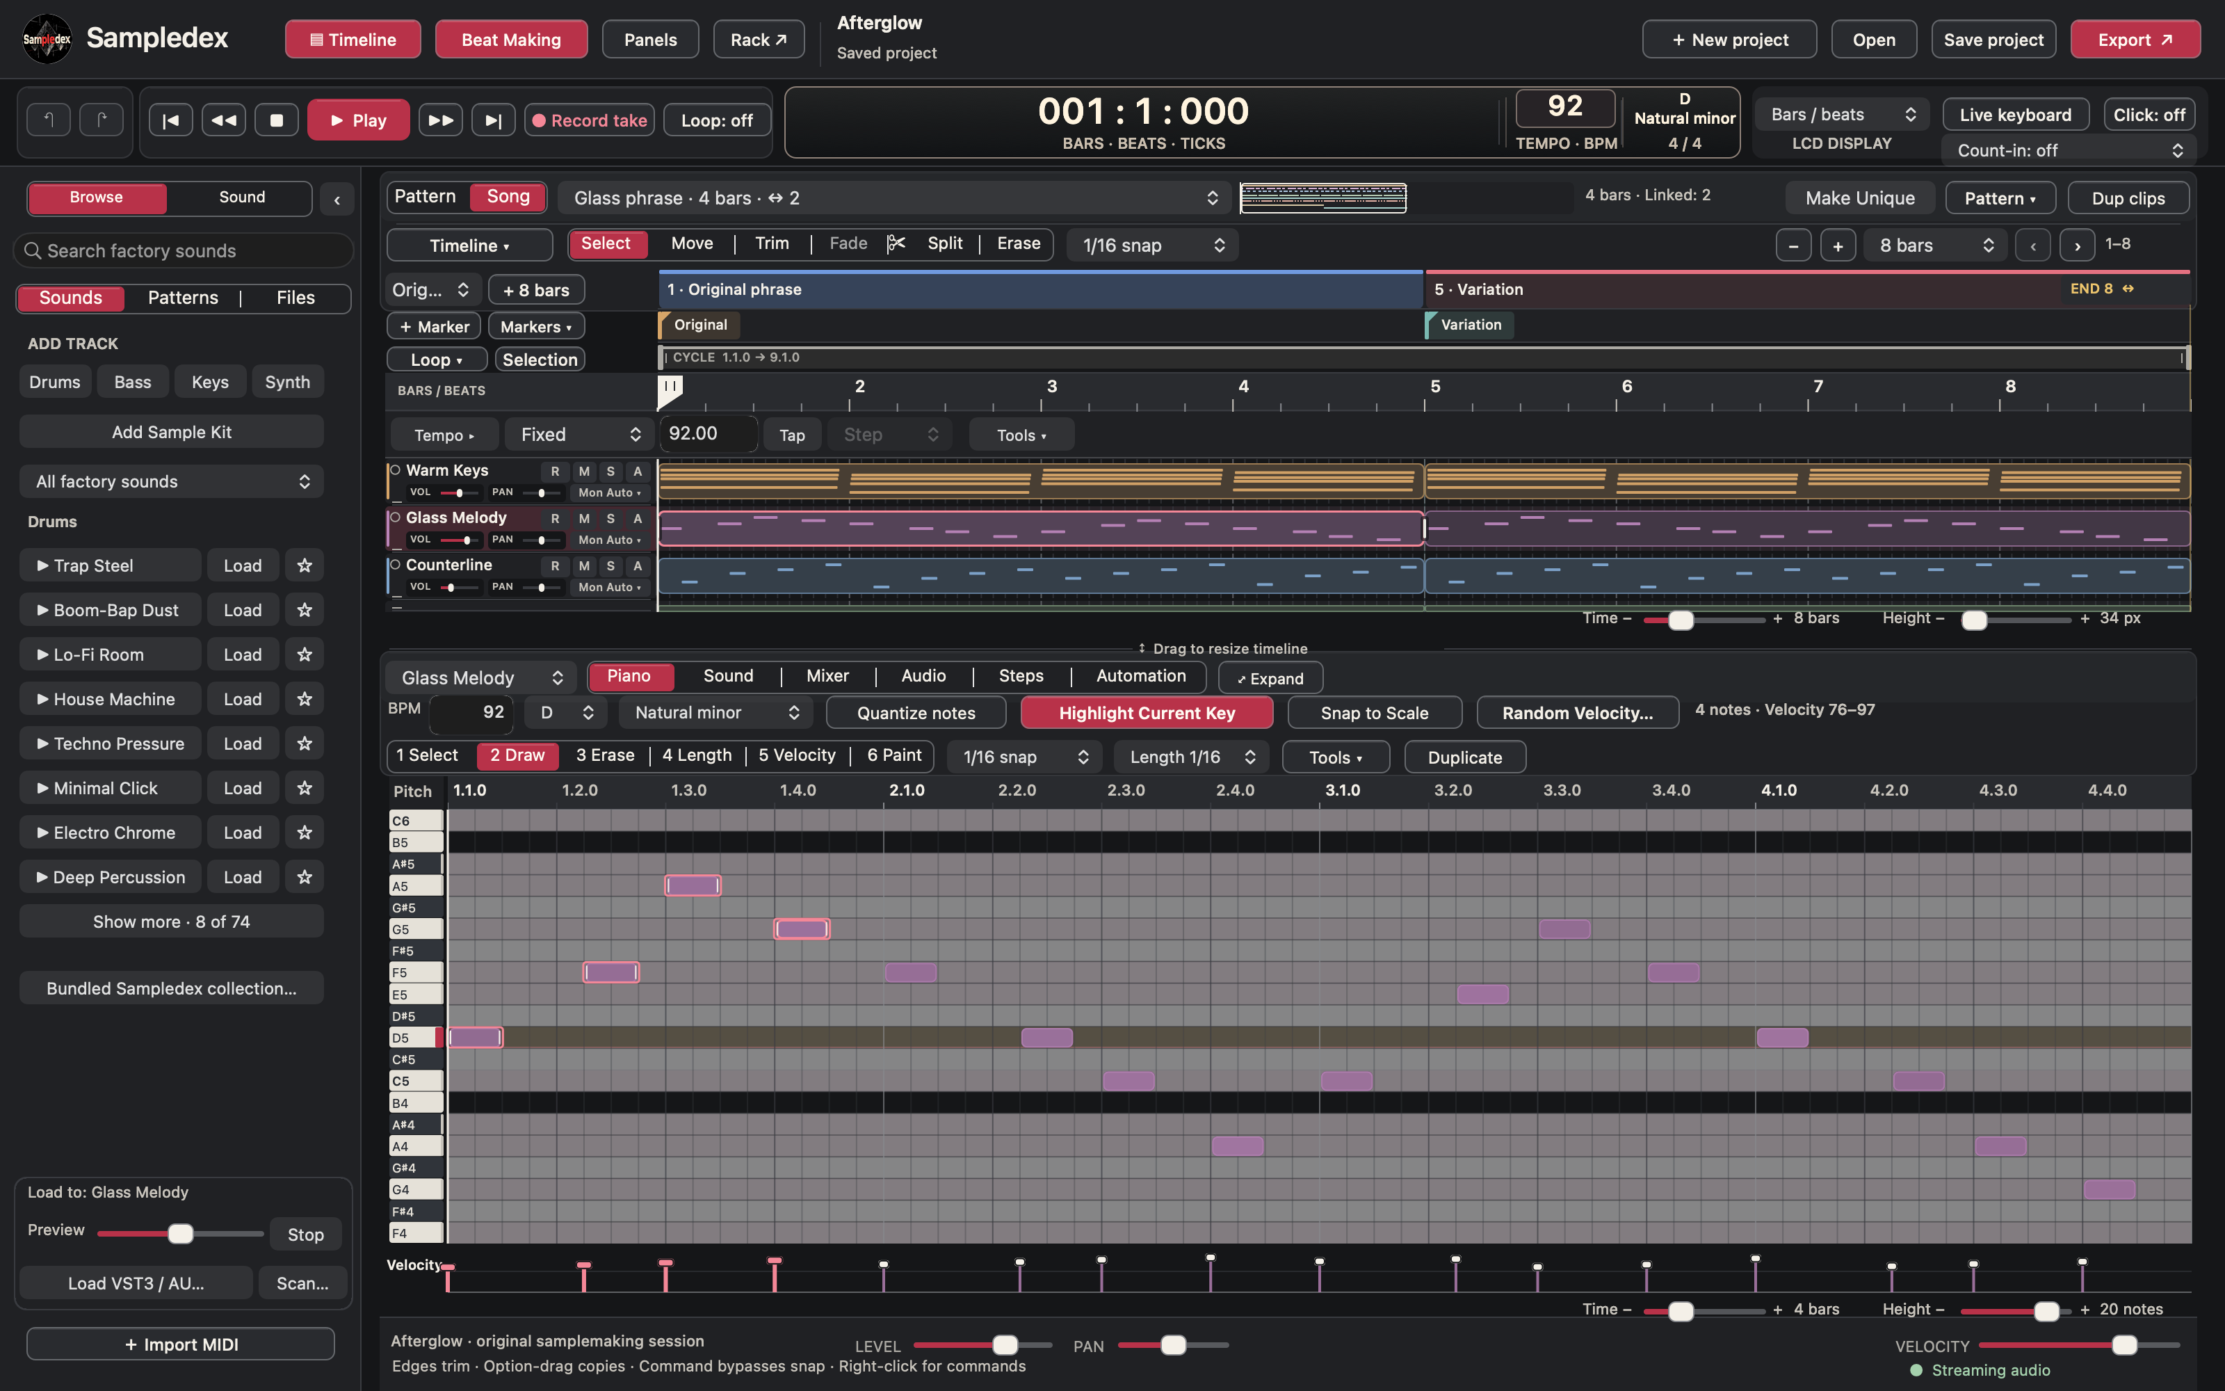Open the Count-in: off dropdown
Image resolution: width=2225 pixels, height=1391 pixels.
click(2069, 150)
